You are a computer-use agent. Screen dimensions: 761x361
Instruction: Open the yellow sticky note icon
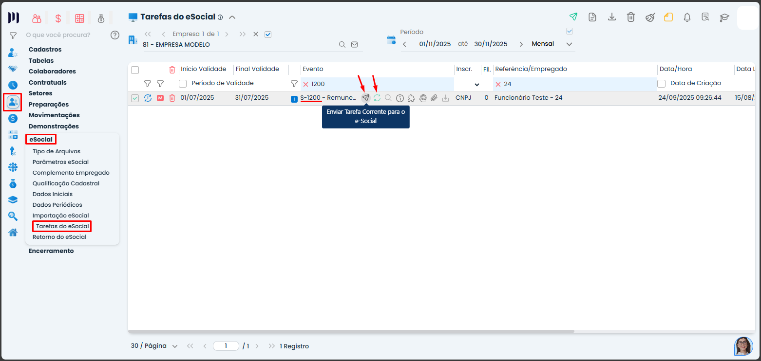click(x=668, y=17)
